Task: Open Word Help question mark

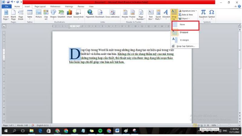Action: 239,6
